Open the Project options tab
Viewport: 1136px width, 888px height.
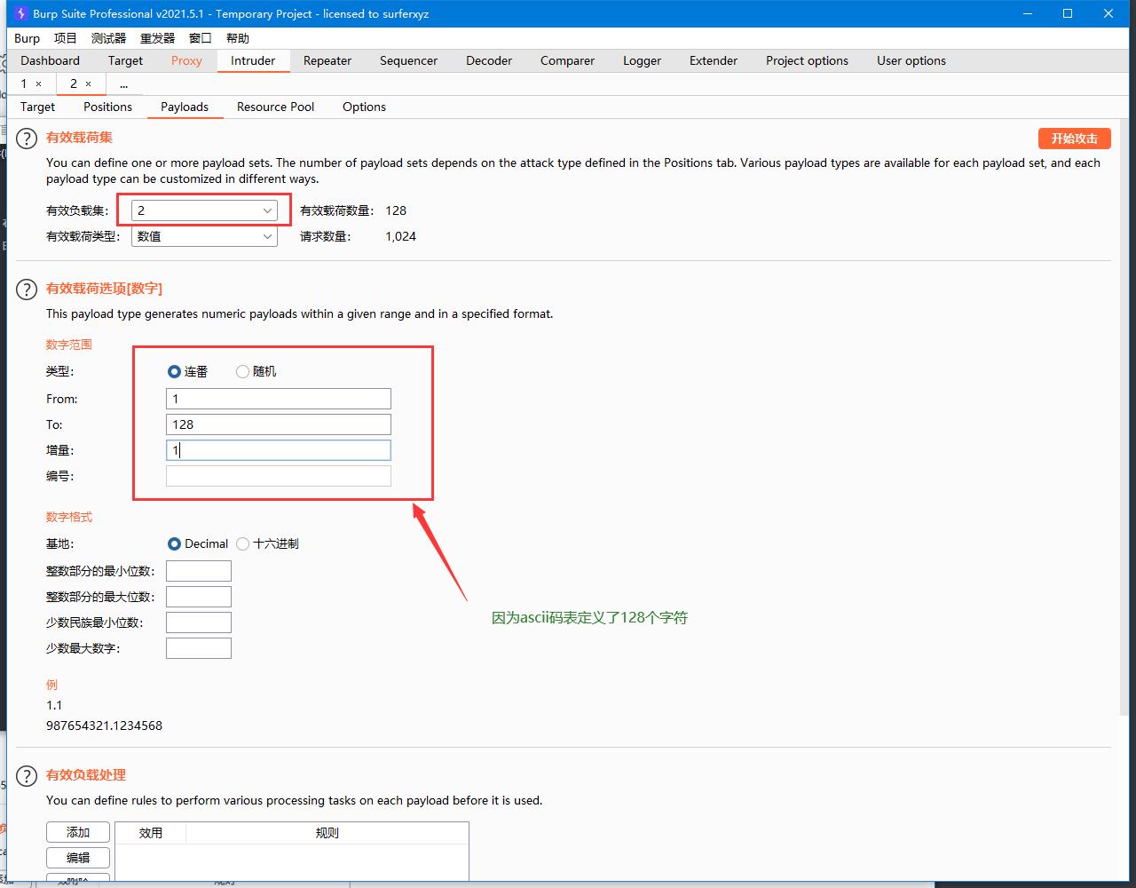pos(807,60)
